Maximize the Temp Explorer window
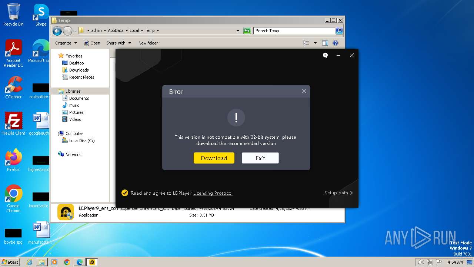The image size is (474, 267). pos(334,20)
